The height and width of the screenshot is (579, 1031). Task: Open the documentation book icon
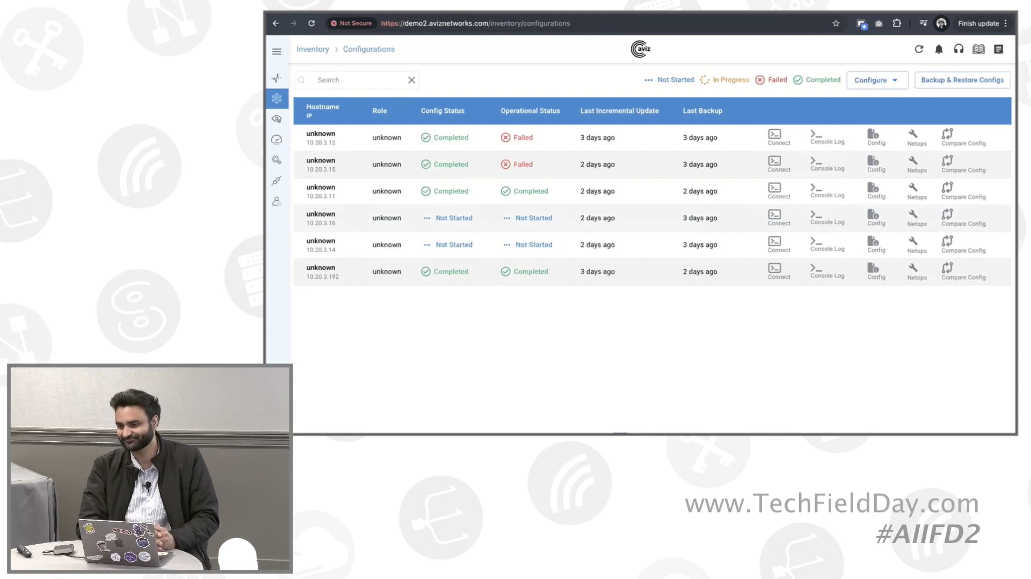coord(978,49)
